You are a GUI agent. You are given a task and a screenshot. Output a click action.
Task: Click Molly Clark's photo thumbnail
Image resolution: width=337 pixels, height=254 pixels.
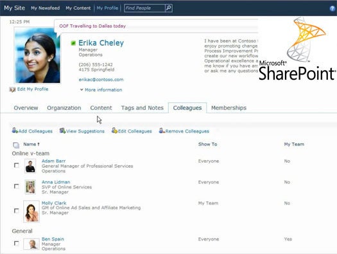31,212
